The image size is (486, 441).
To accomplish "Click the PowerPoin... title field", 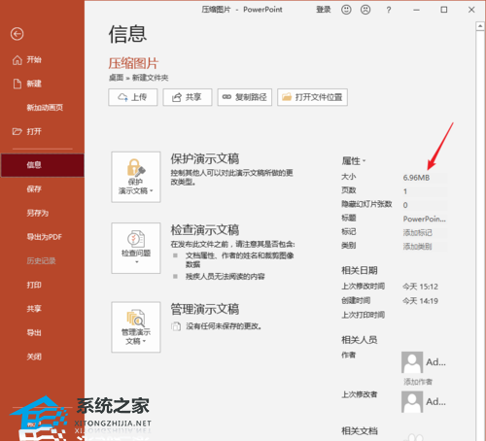I will 425,220.
